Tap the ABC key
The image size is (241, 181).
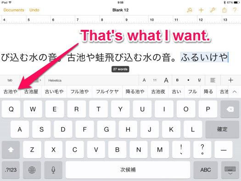click(206, 170)
